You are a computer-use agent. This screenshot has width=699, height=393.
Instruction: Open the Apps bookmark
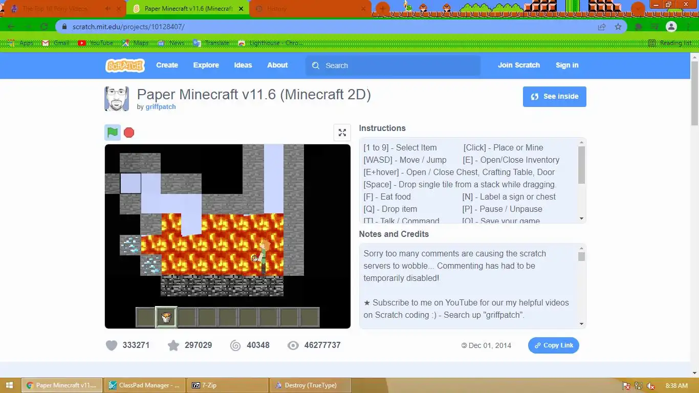click(x=20, y=43)
